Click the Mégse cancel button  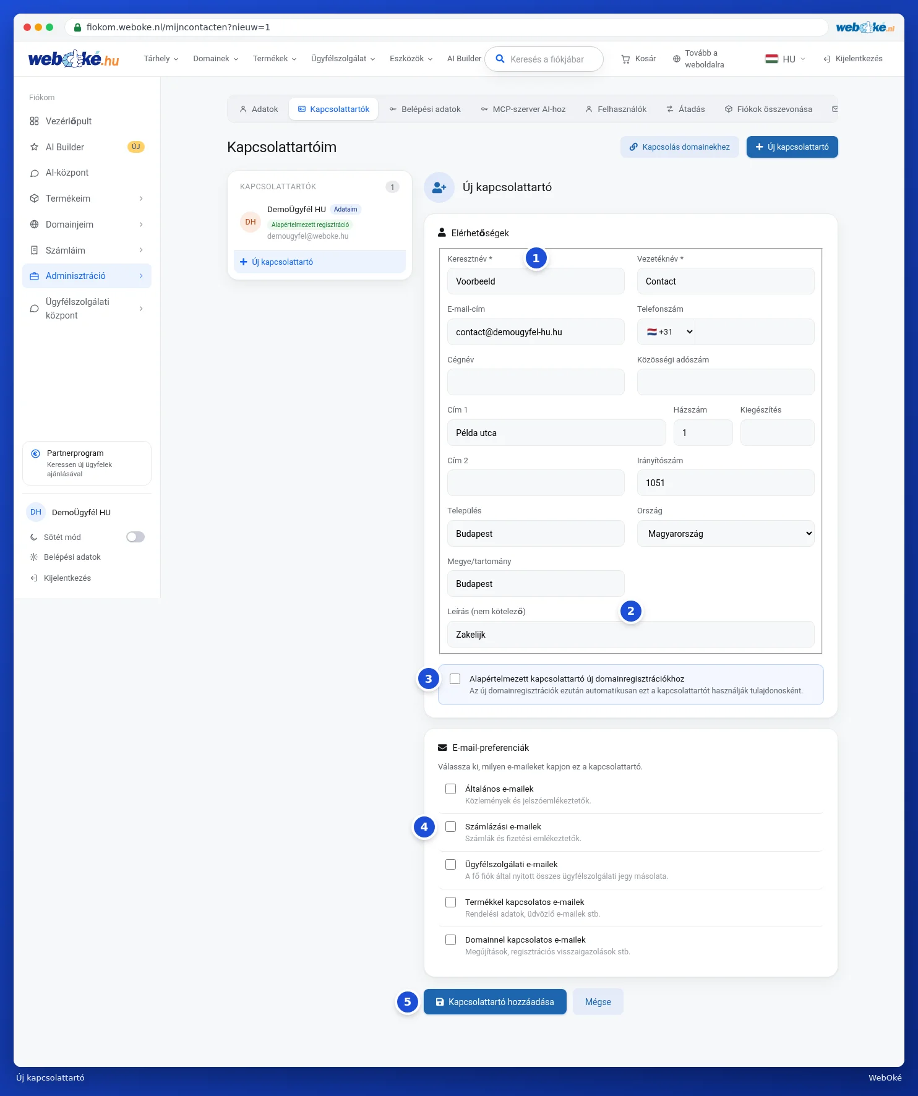(x=598, y=1002)
